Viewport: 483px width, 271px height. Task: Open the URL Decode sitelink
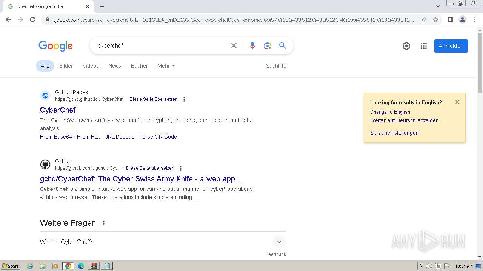(x=119, y=137)
